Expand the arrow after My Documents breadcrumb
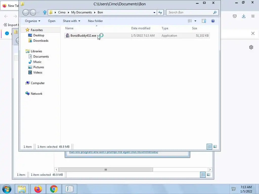 (95, 12)
